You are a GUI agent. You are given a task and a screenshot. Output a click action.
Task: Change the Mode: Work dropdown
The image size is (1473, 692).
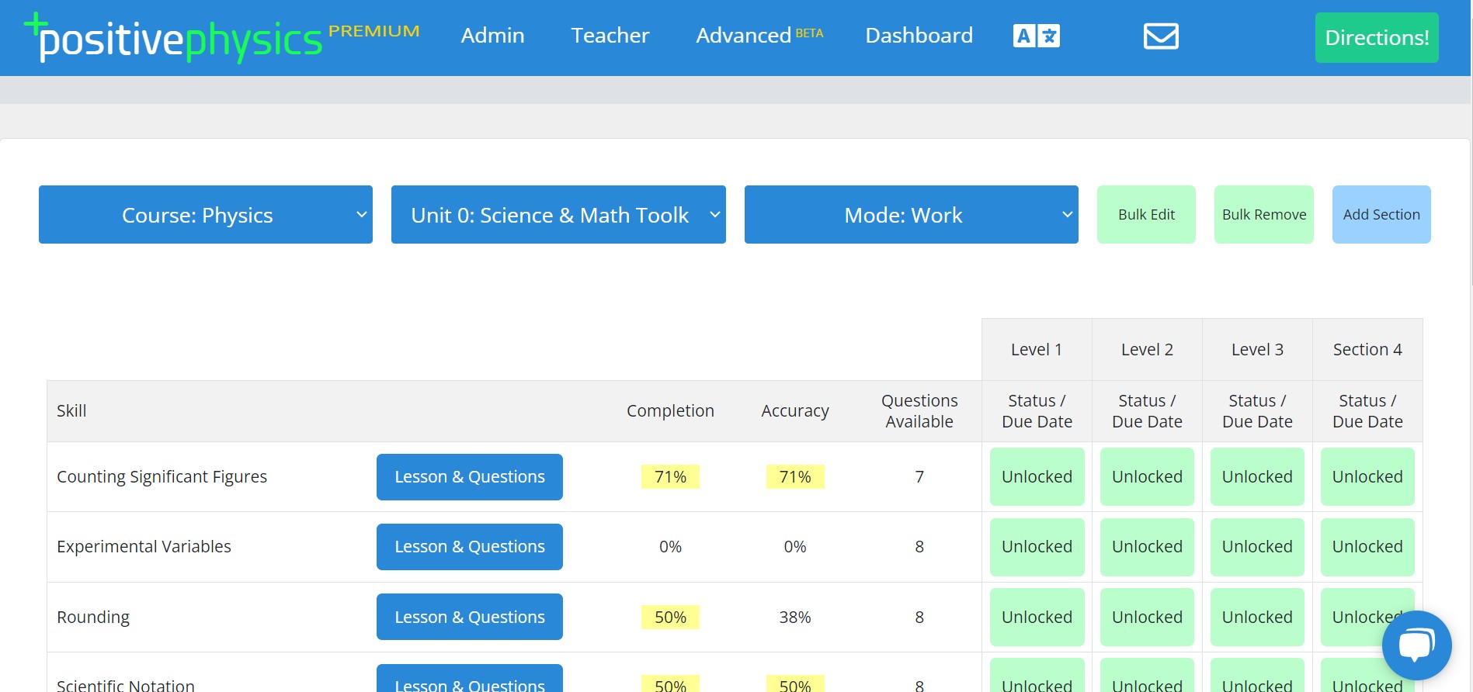[x=911, y=215]
